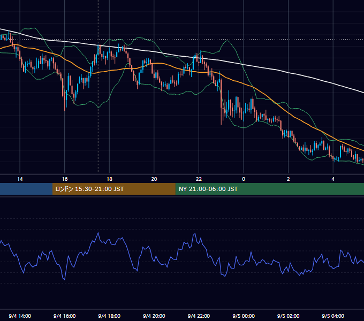Image resolution: width=364 pixels, height=321 pixels.
Task: Click the 9/4 22:00 time label
Action: click(x=199, y=316)
